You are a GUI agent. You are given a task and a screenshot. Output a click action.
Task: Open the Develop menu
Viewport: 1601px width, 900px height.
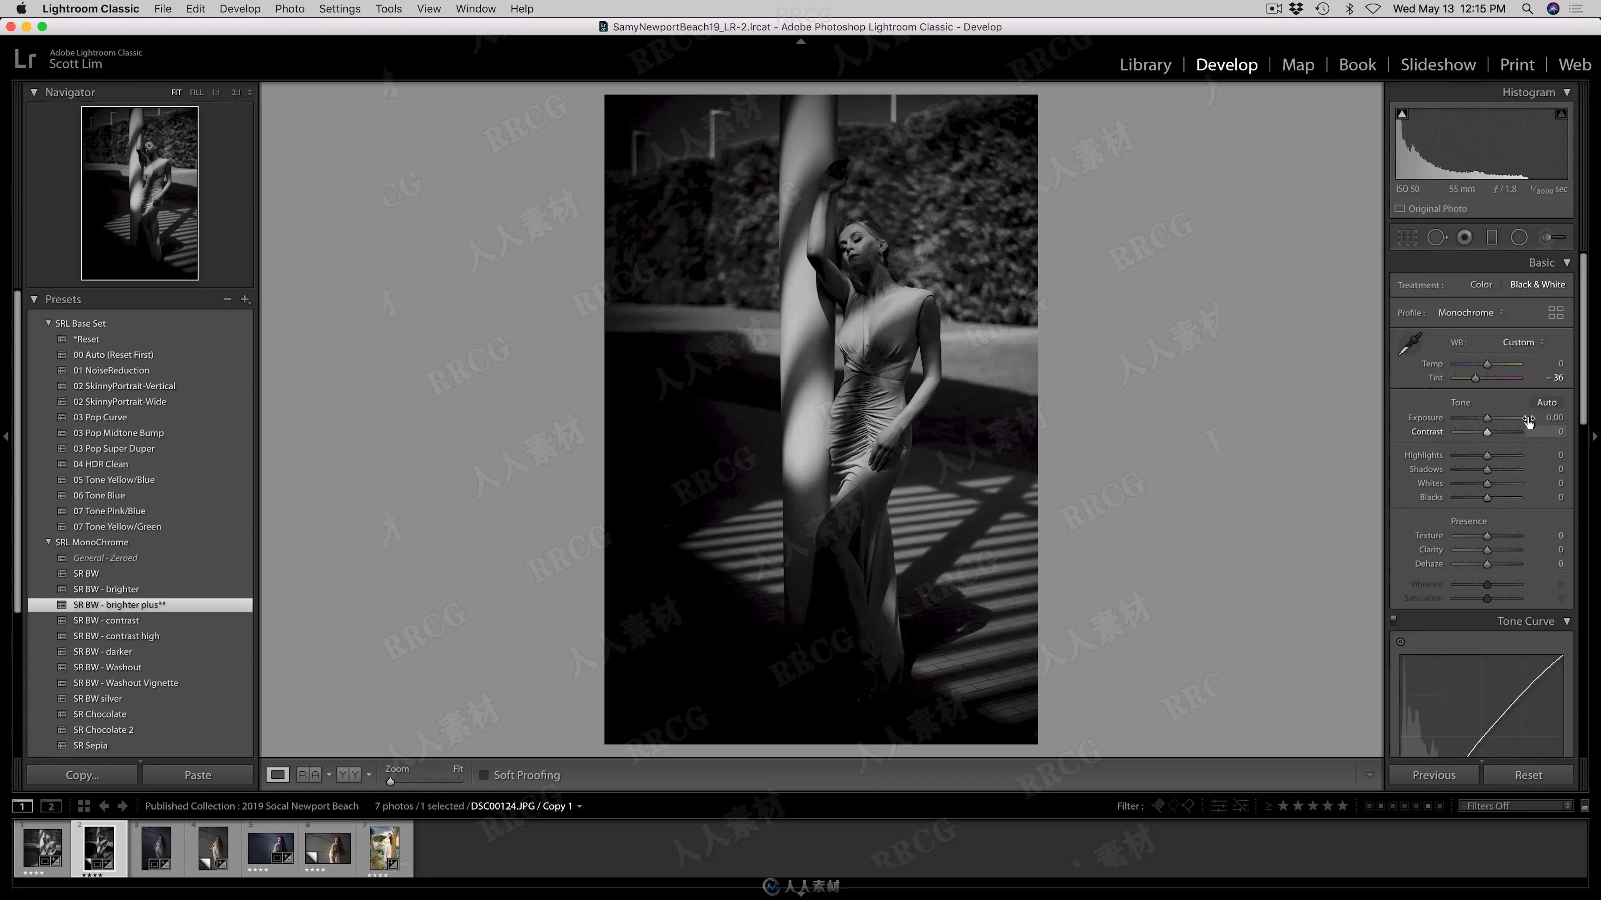click(x=239, y=9)
